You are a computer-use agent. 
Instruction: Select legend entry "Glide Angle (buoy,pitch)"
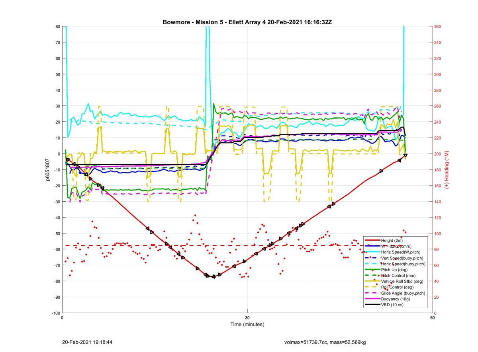click(403, 293)
